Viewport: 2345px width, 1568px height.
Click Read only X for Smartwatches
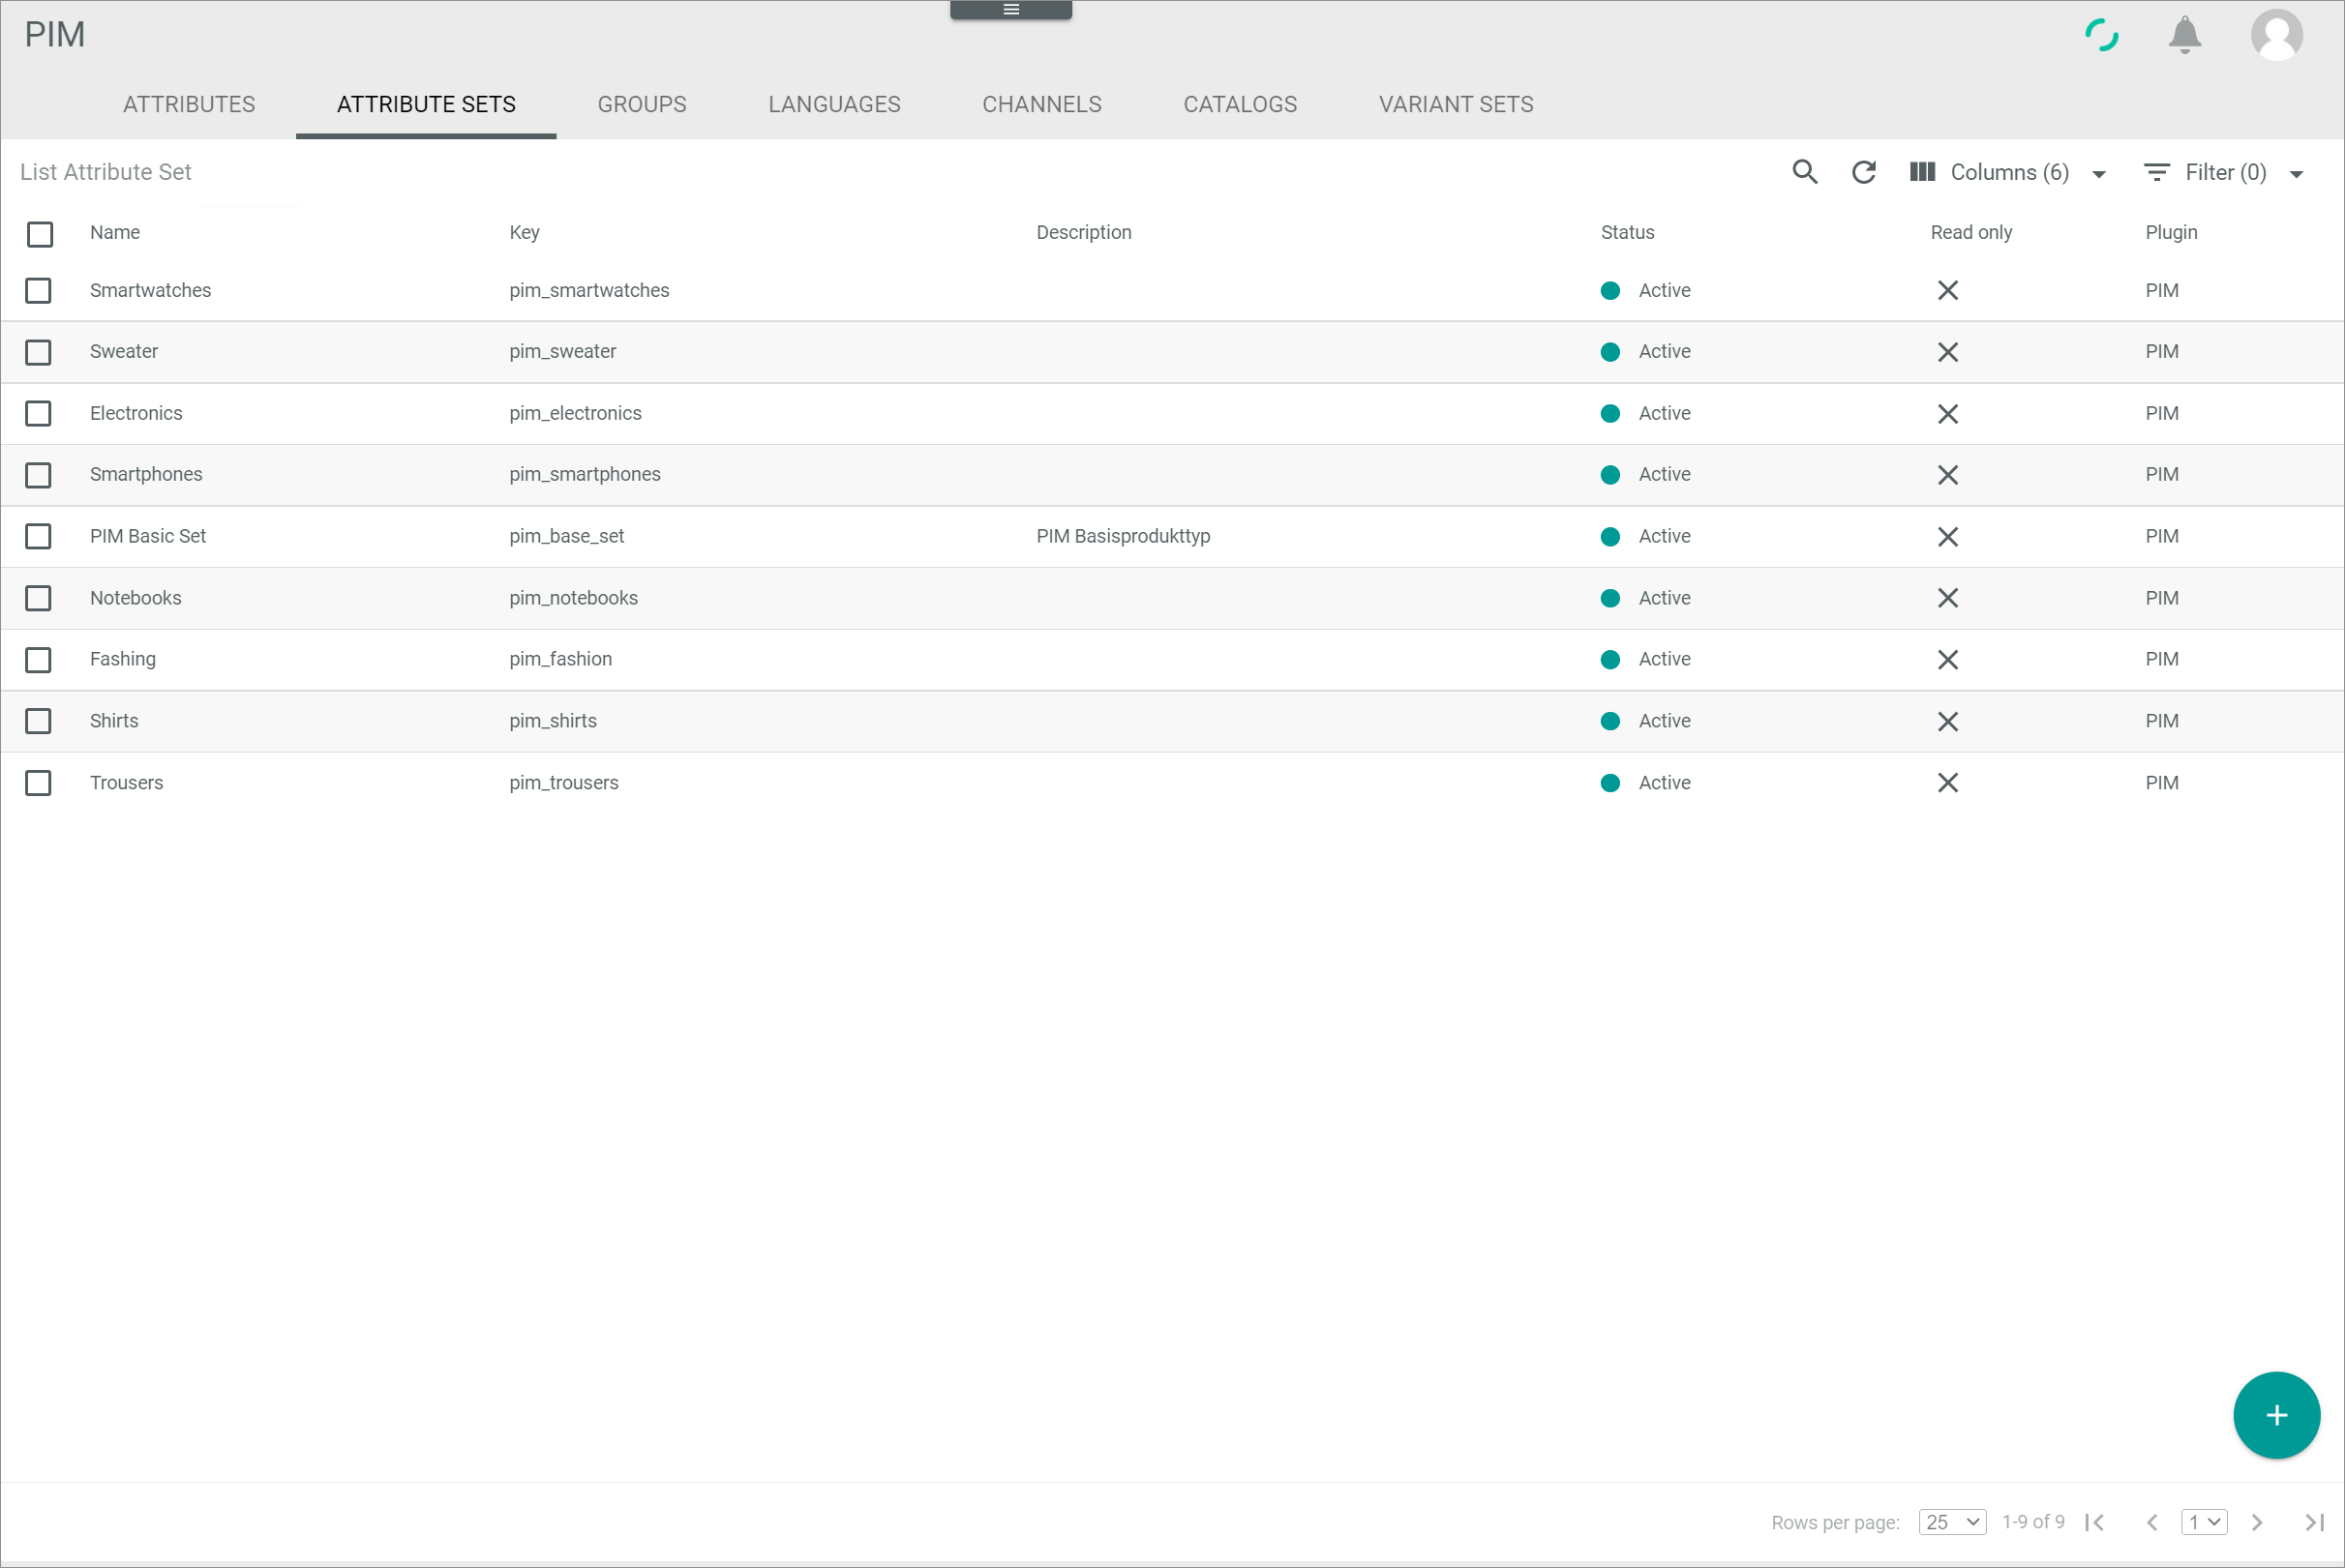1948,290
